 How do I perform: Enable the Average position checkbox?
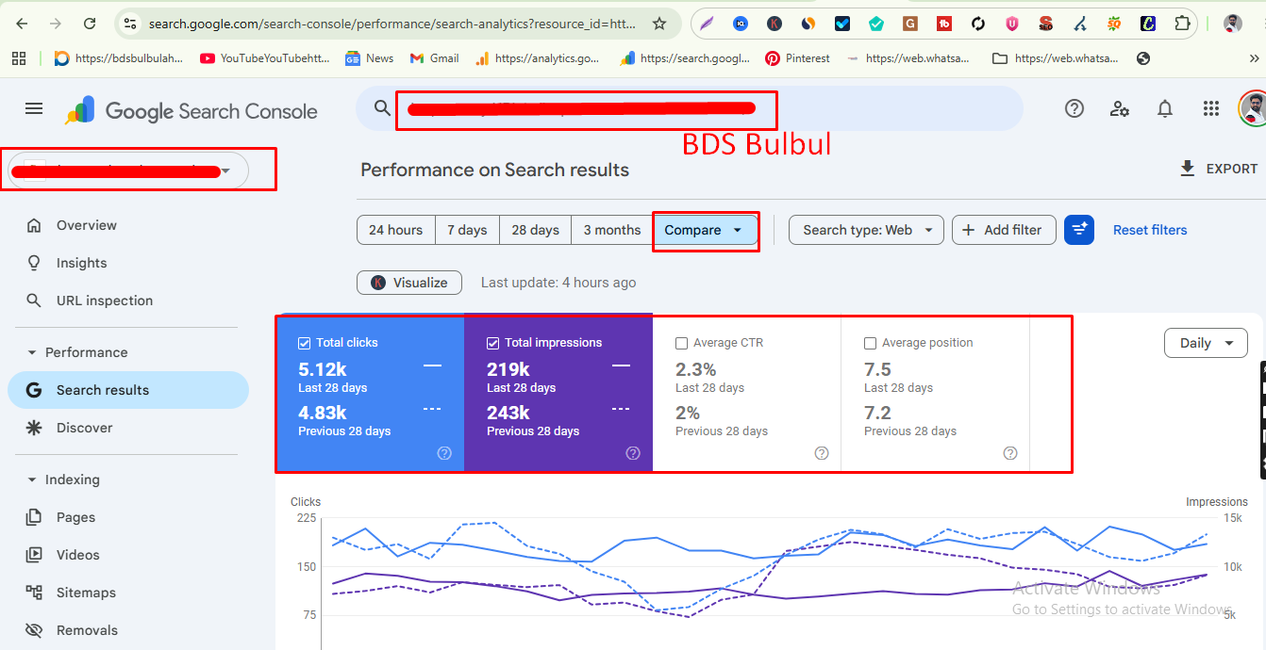pos(870,343)
